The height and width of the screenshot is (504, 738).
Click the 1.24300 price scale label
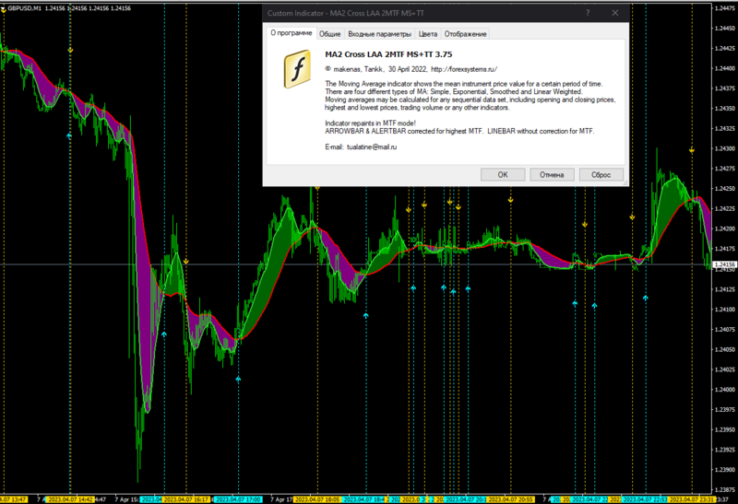tap(725, 148)
